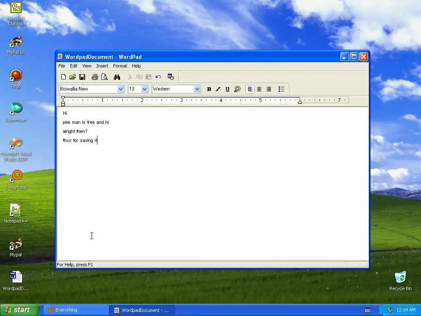Click the Paste clipboard icon
This screenshot has height=316, width=421.
(x=148, y=77)
